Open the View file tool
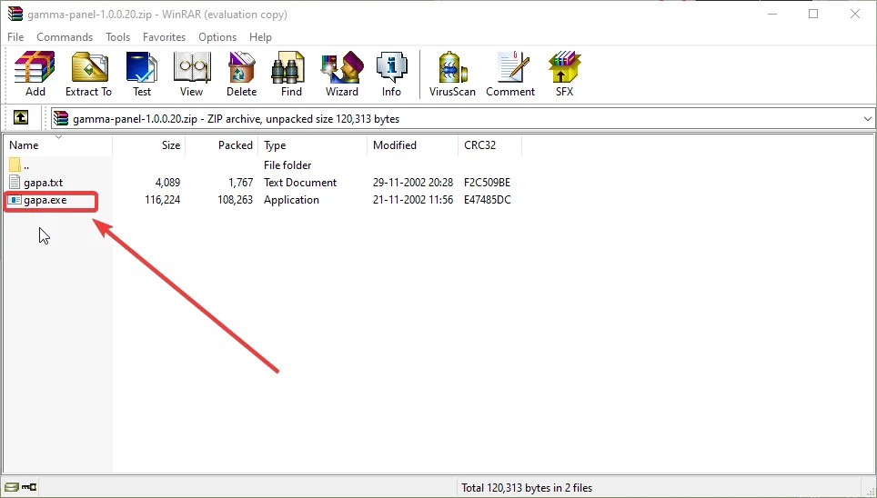877x498 pixels. (191, 74)
